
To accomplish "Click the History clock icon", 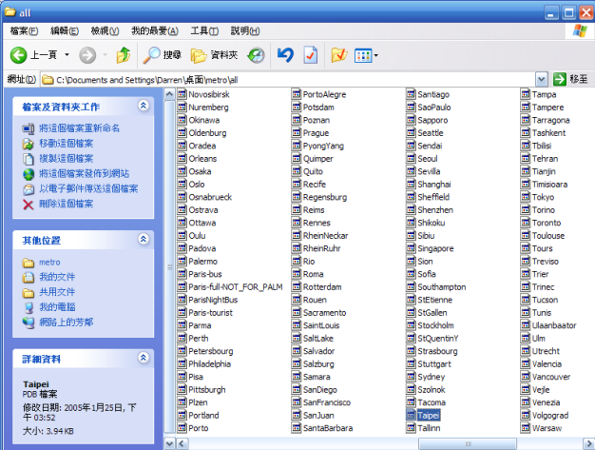I will point(256,55).
